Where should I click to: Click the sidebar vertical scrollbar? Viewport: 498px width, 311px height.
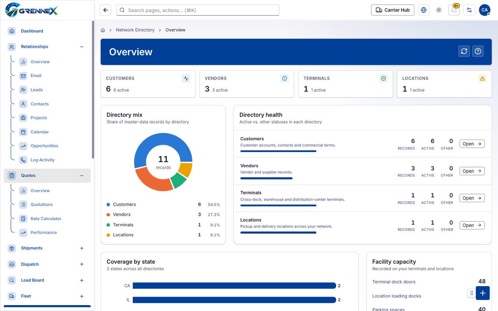(93, 89)
